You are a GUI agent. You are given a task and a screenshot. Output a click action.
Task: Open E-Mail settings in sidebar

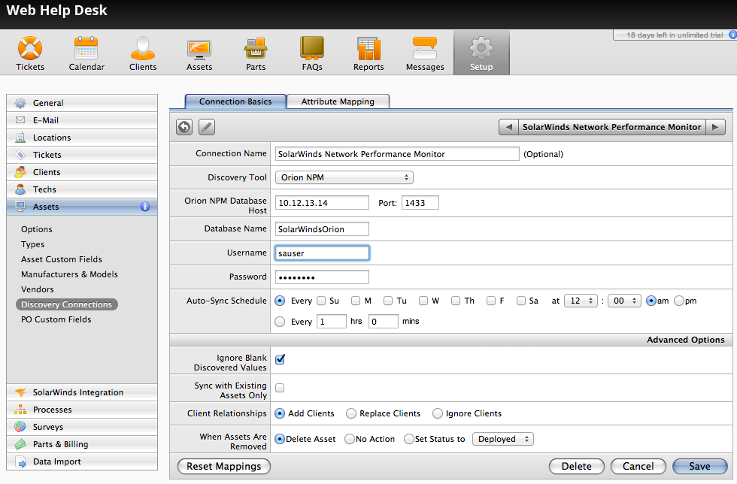tap(82, 120)
